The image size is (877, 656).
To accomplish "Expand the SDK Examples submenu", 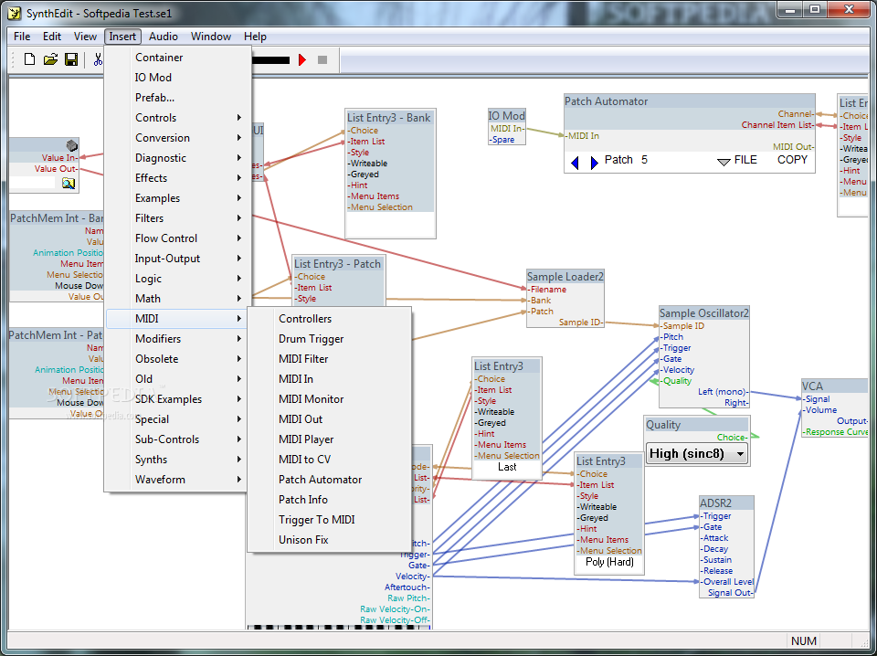I will pos(177,399).
